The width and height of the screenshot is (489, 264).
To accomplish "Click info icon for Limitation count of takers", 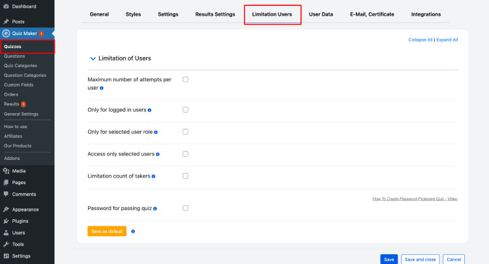I will click(x=153, y=176).
